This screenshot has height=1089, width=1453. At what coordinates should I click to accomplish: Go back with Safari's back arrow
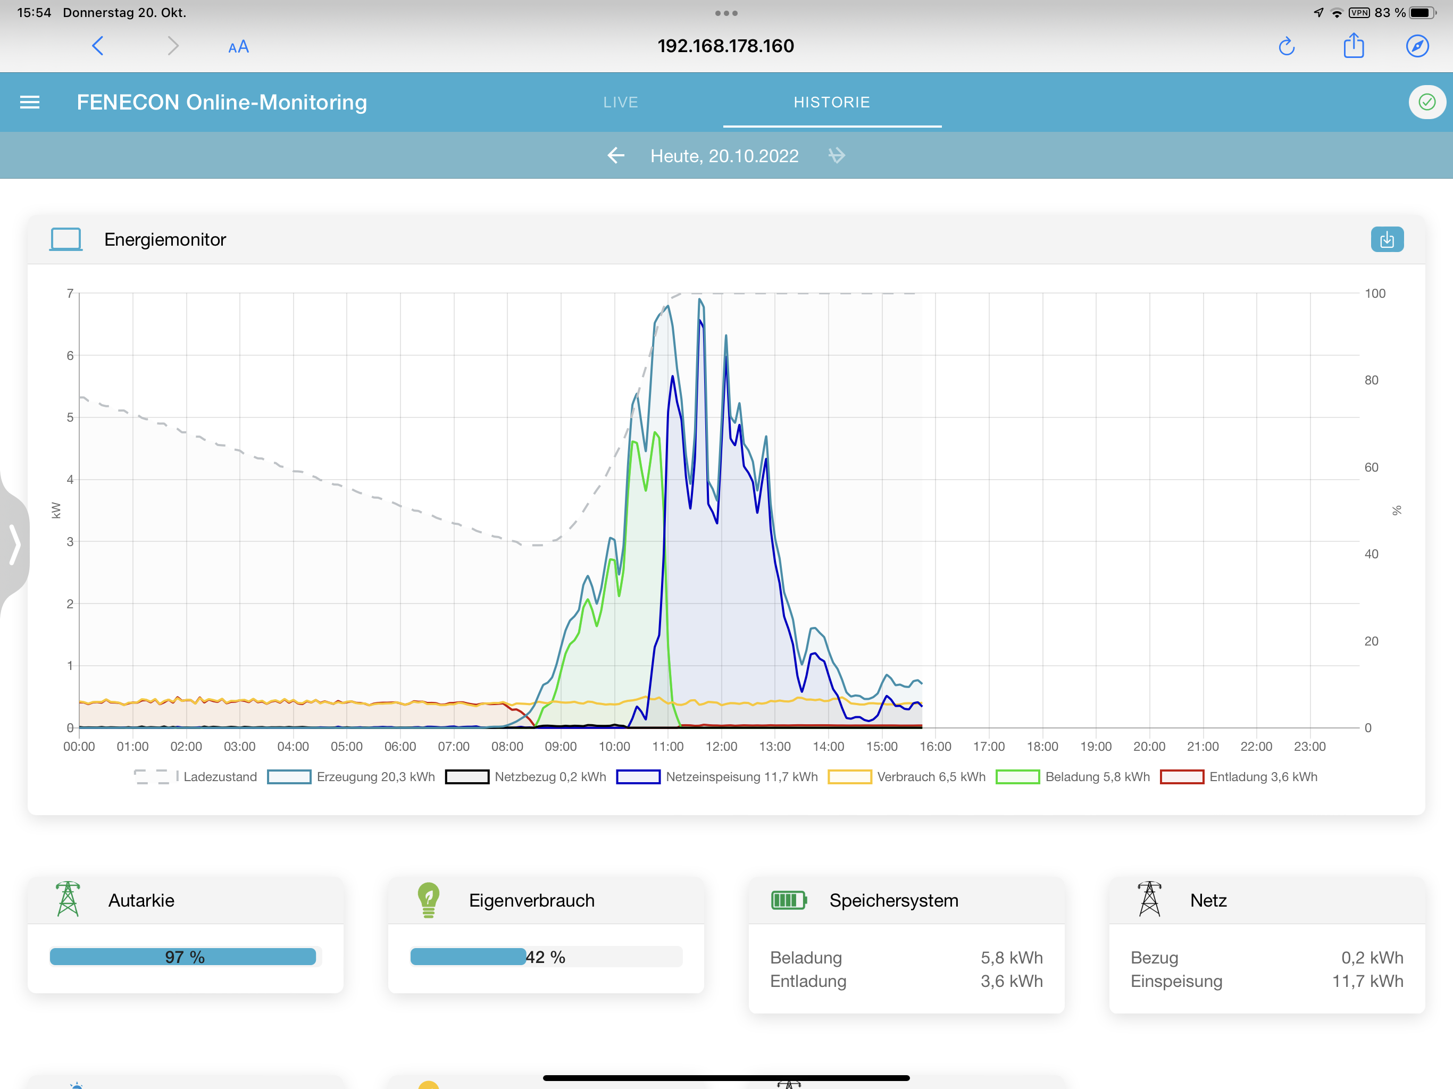[98, 47]
